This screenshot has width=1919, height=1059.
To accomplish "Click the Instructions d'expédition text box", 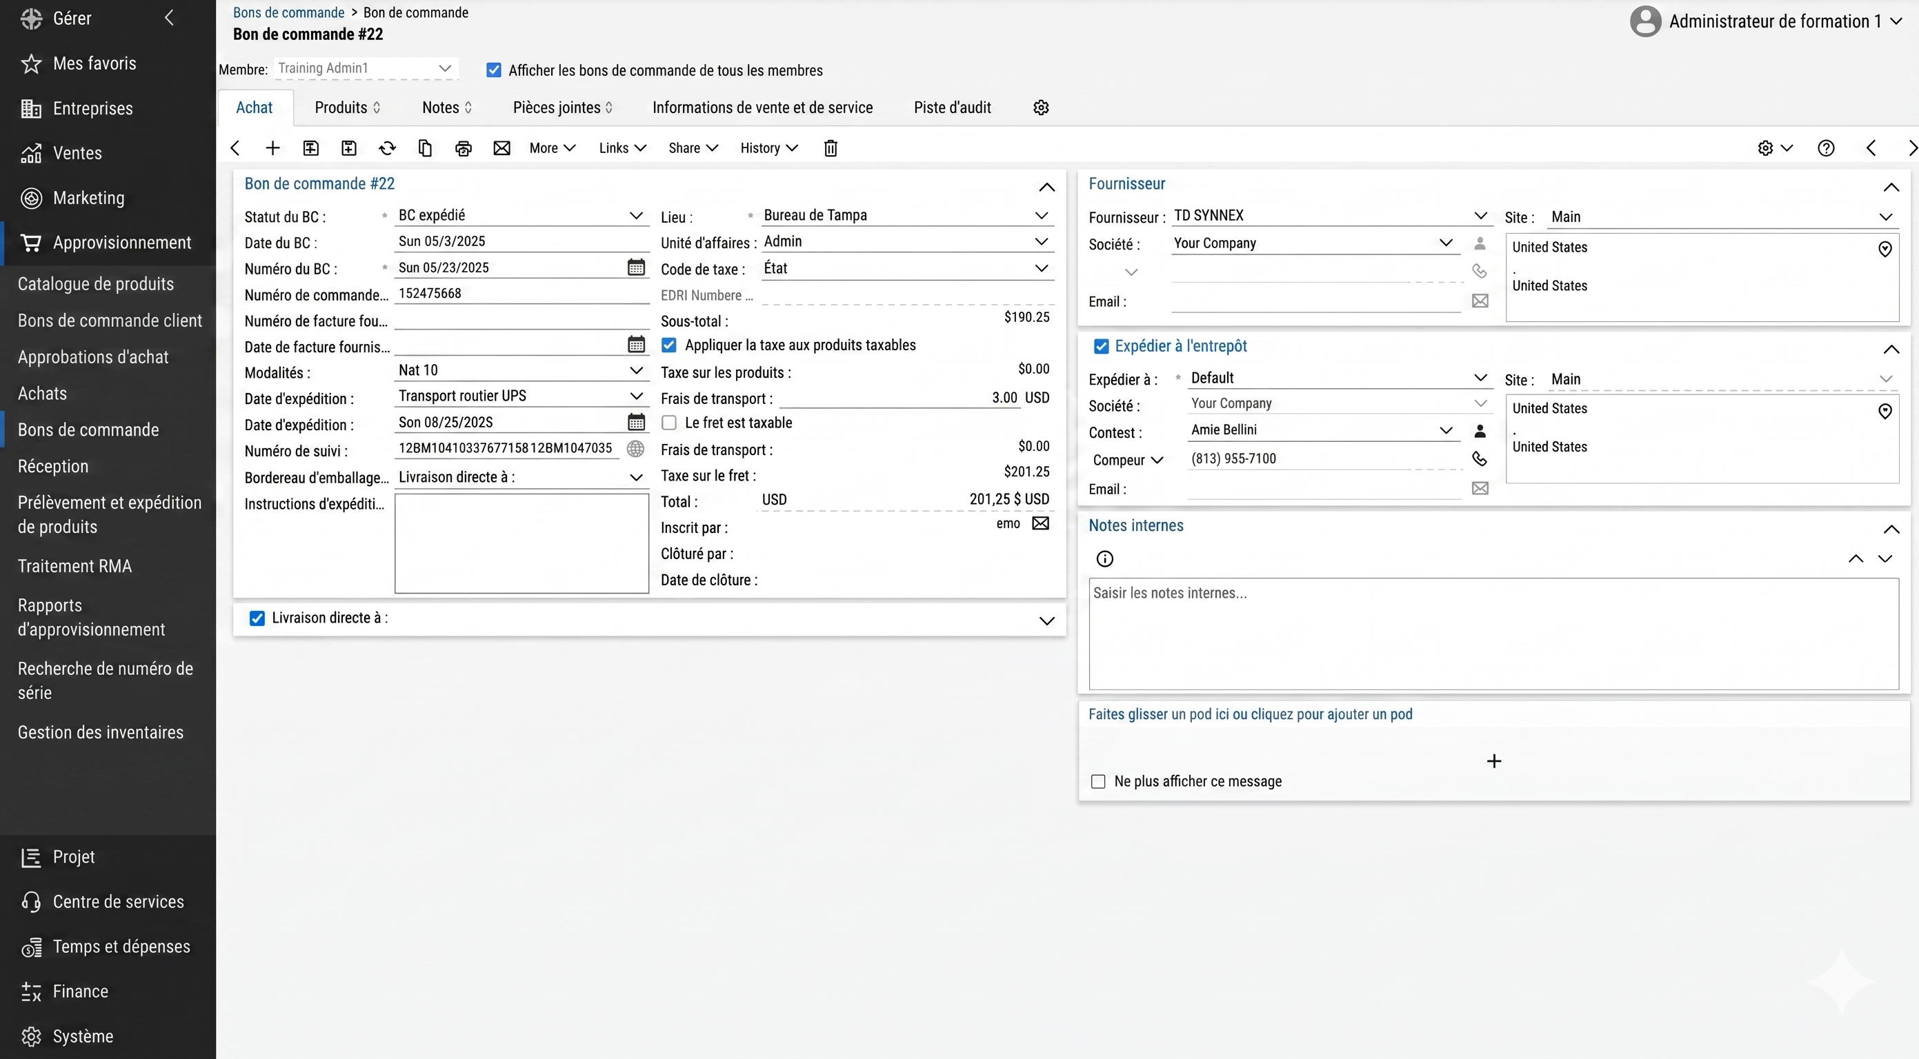I will (x=521, y=544).
